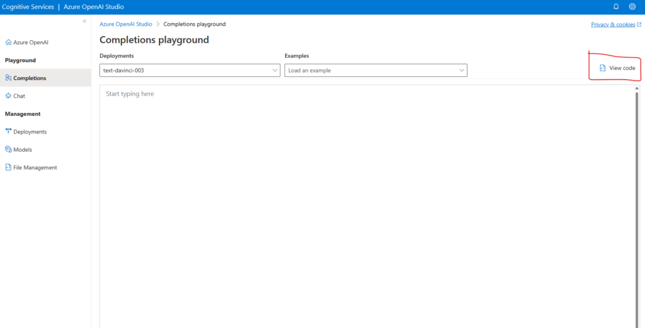Click the View code file icon

pyautogui.click(x=603, y=68)
